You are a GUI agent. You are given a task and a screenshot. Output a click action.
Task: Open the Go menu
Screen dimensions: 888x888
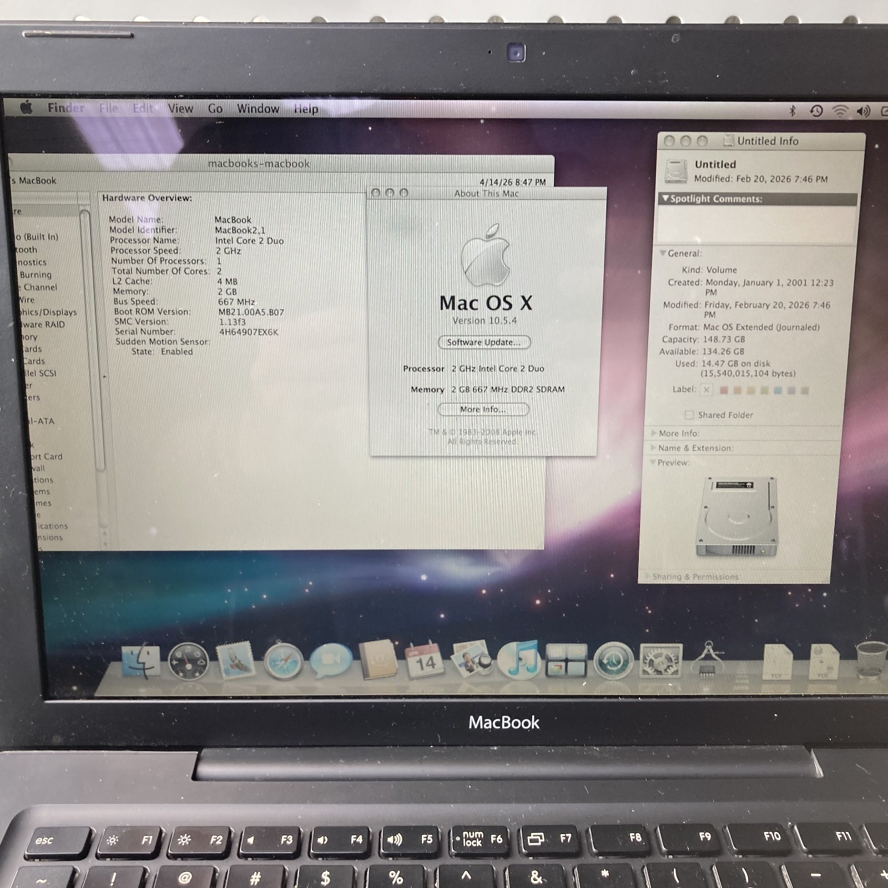[215, 109]
